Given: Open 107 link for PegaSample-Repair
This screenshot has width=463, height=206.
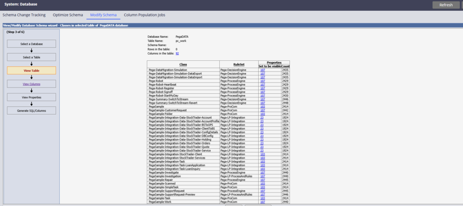Looking at the screenshot, I should (x=263, y=180).
